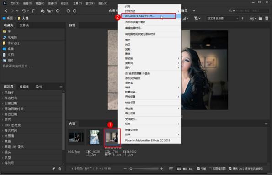Screen dimensions: 272x175
Task: Select the IMG_0328_2.jpg thumbnail
Action: 95,137
